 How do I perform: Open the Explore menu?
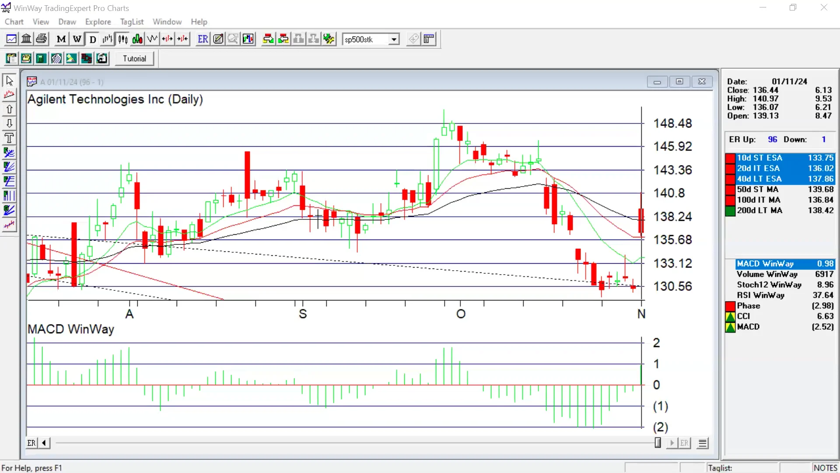pyautogui.click(x=98, y=21)
